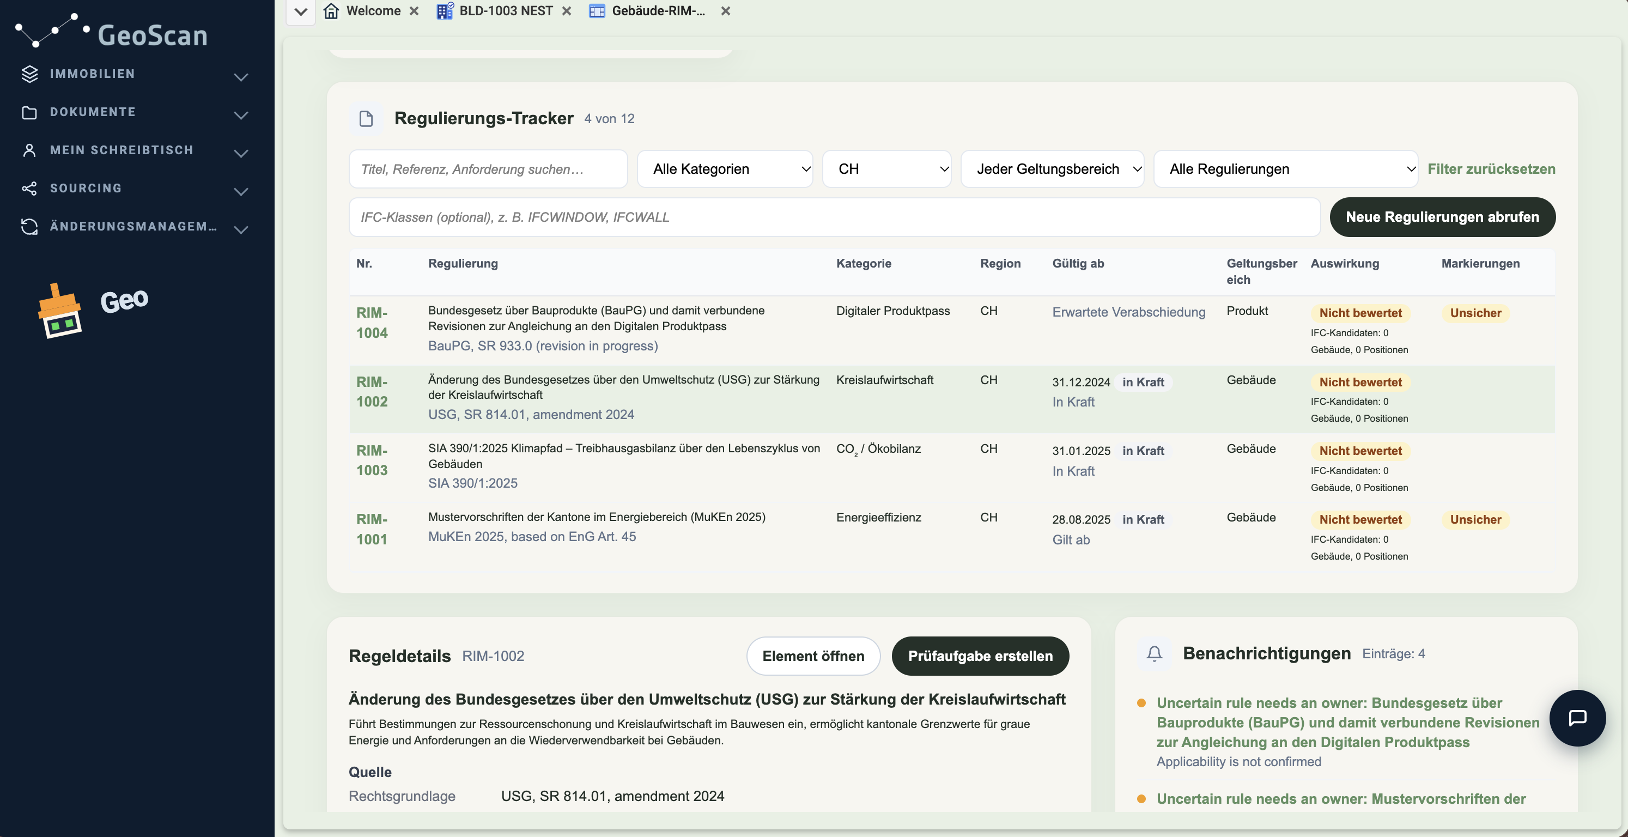The image size is (1628, 837).
Task: Switch to the Gebäude-RIM tab
Action: click(x=659, y=11)
